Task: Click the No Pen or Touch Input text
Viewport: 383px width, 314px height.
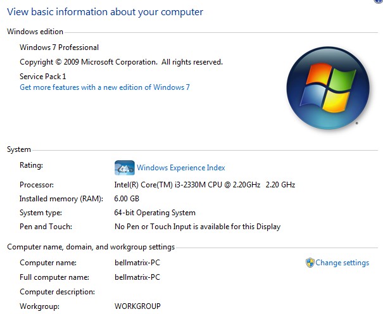Action: [198, 227]
